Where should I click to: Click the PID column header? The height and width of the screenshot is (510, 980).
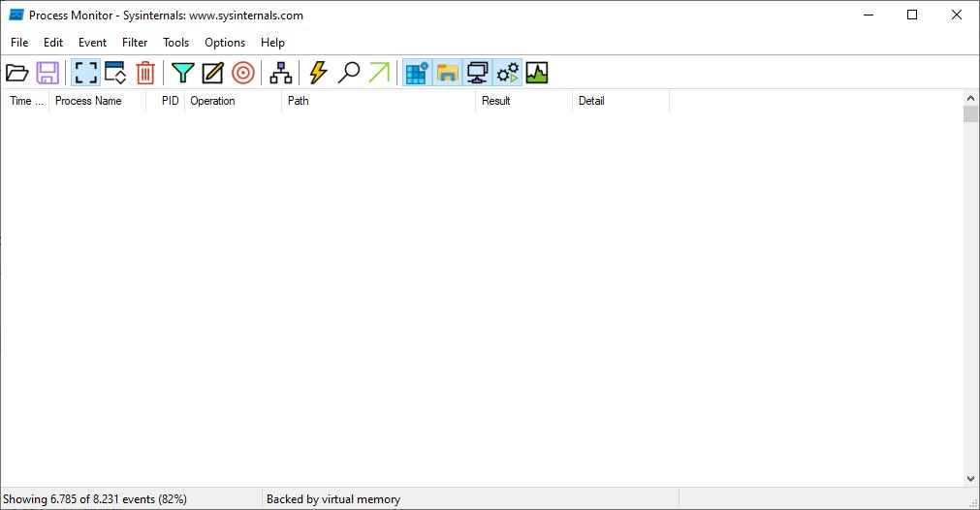166,101
